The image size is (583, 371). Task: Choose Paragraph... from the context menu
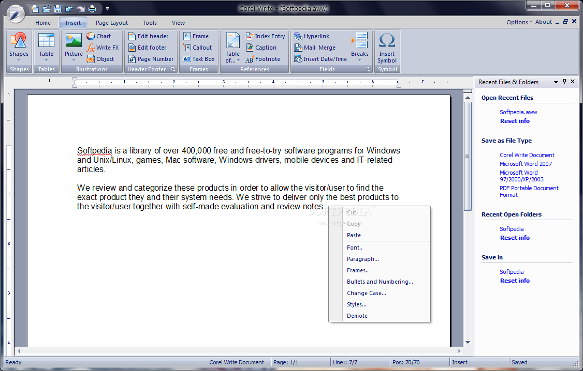coord(380,259)
